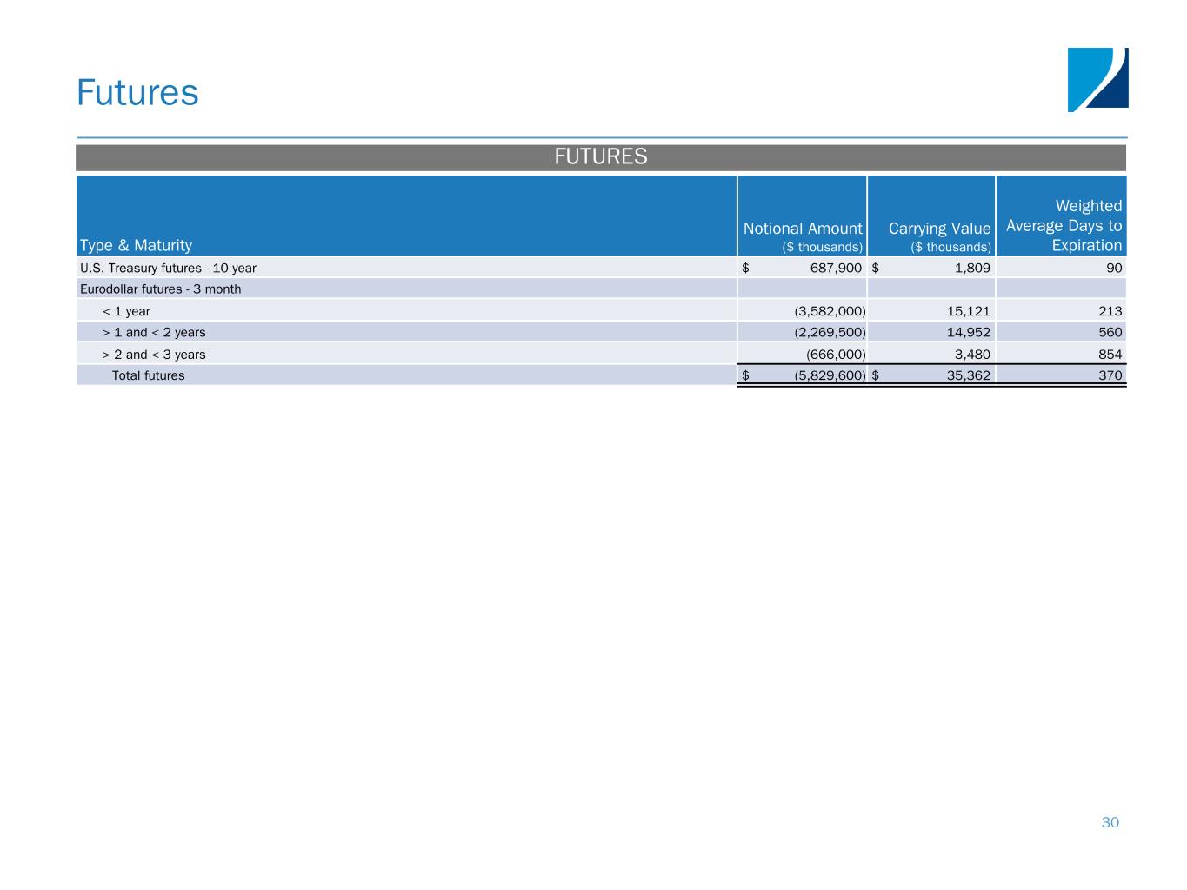Click the U.S. Treasury futures - 10 year row
This screenshot has width=1187, height=890.
(168, 268)
